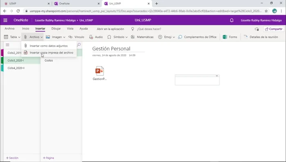Click the Símbolo omega icon
Viewport: 286px width, 162px height.
(x=109, y=37)
